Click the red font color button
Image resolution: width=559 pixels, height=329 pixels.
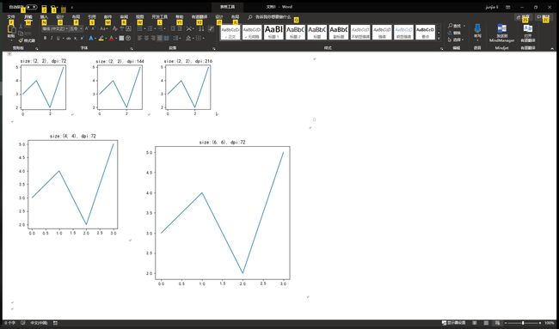coord(111,38)
